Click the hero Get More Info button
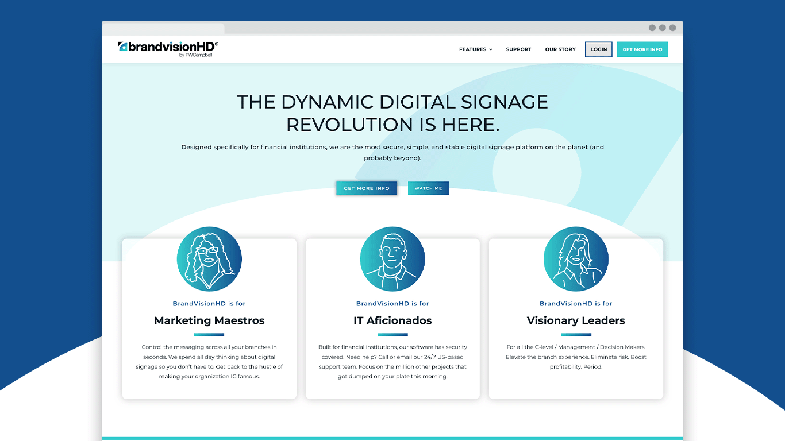This screenshot has height=441, width=785. (x=367, y=188)
